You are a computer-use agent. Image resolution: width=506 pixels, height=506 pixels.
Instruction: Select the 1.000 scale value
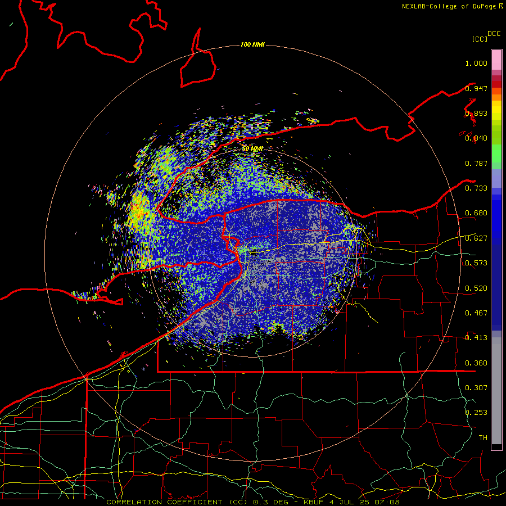[x=476, y=63]
